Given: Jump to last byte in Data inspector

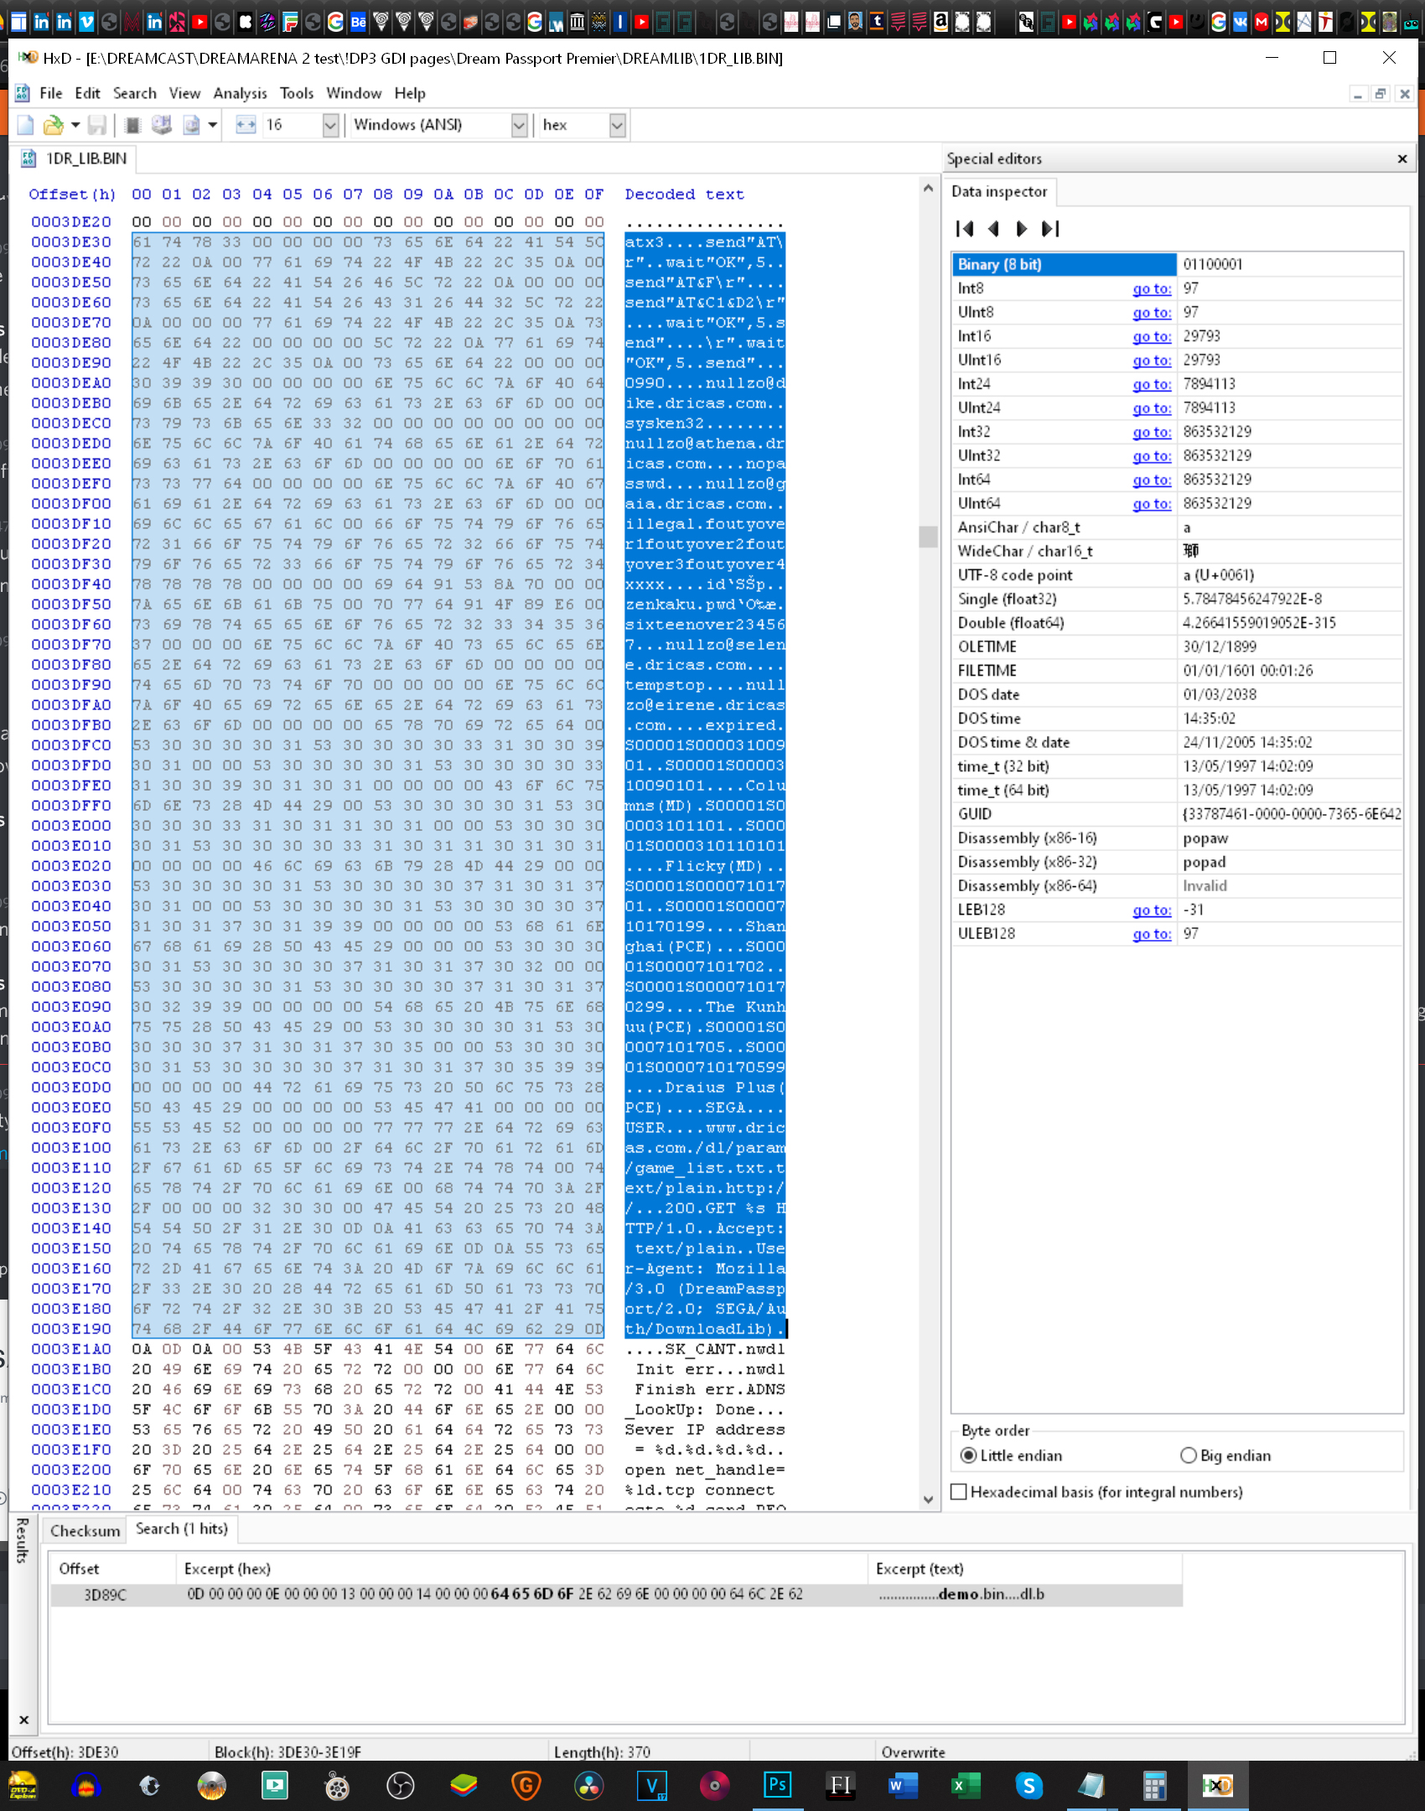Looking at the screenshot, I should [x=1050, y=228].
